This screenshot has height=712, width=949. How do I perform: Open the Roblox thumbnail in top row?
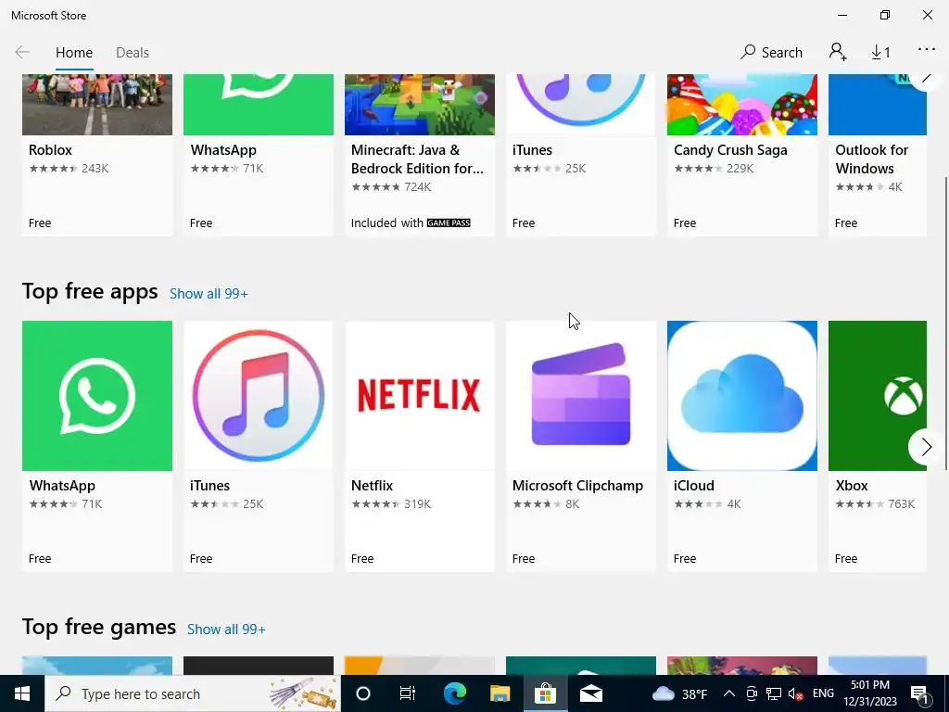coord(96,104)
